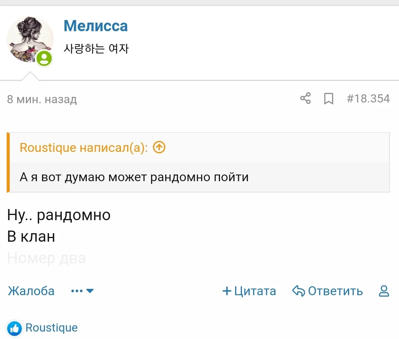
Task: Bookmark the post using the ribbon icon
Action: point(328,98)
